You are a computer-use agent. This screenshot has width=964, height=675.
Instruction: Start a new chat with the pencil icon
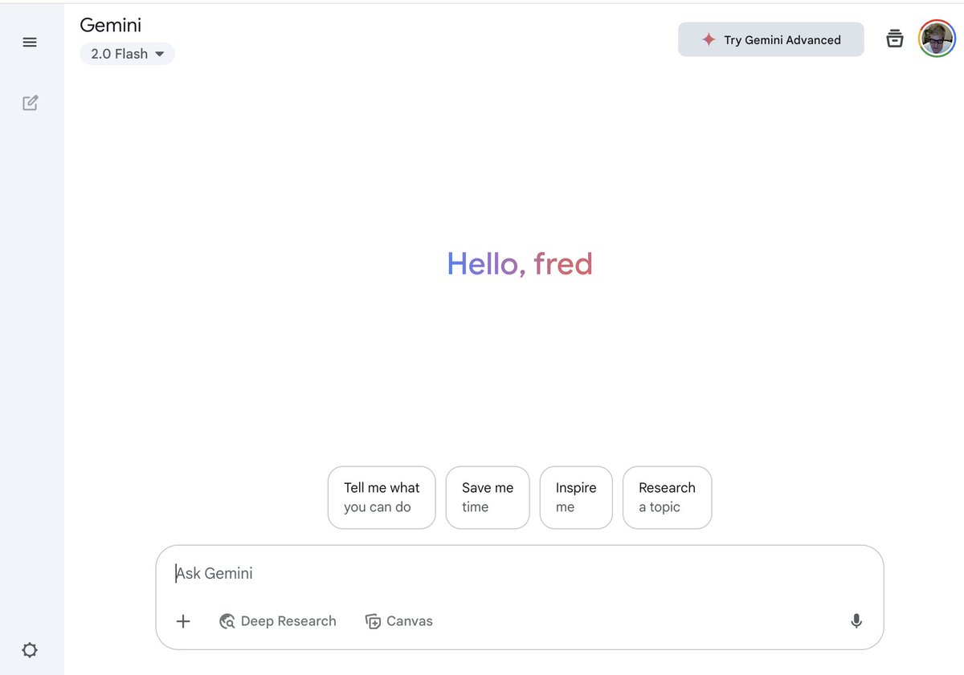(30, 103)
